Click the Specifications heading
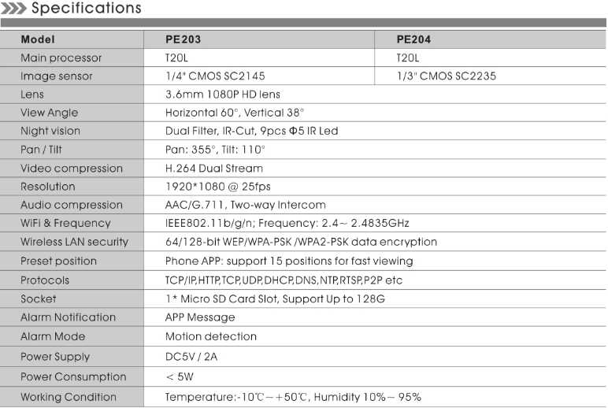Viewport: 608px width, 408px height. (87, 9)
